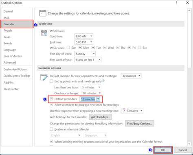The width and height of the screenshot is (193, 155).
Task: Toggle End appointments and meetings early
Action: coord(51,81)
